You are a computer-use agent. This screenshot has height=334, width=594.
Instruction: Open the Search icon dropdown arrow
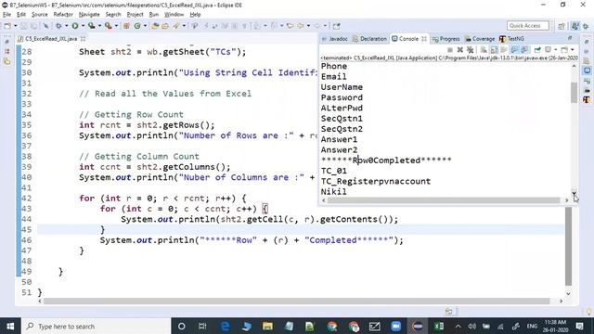pos(184,26)
